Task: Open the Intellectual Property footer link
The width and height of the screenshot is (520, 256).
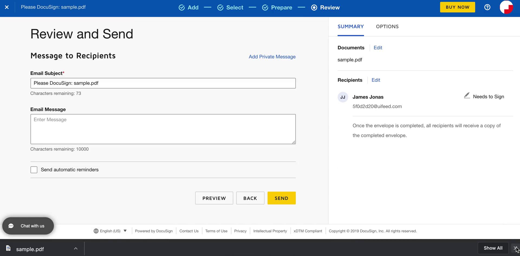Action: point(270,231)
